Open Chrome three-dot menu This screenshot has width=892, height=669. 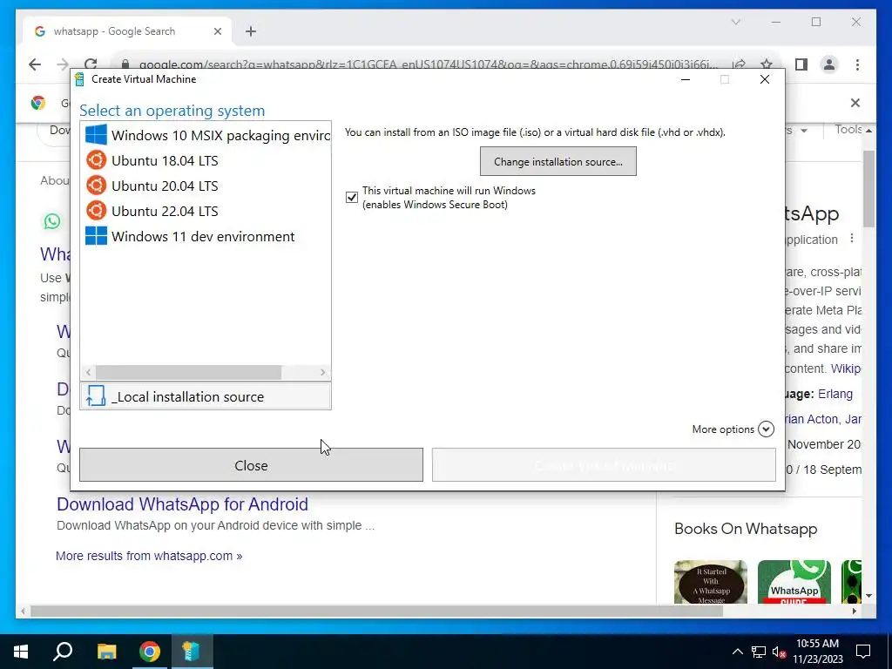pyautogui.click(x=857, y=64)
